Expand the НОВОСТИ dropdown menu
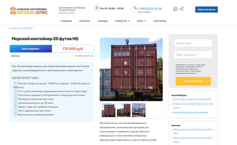 click(122, 21)
